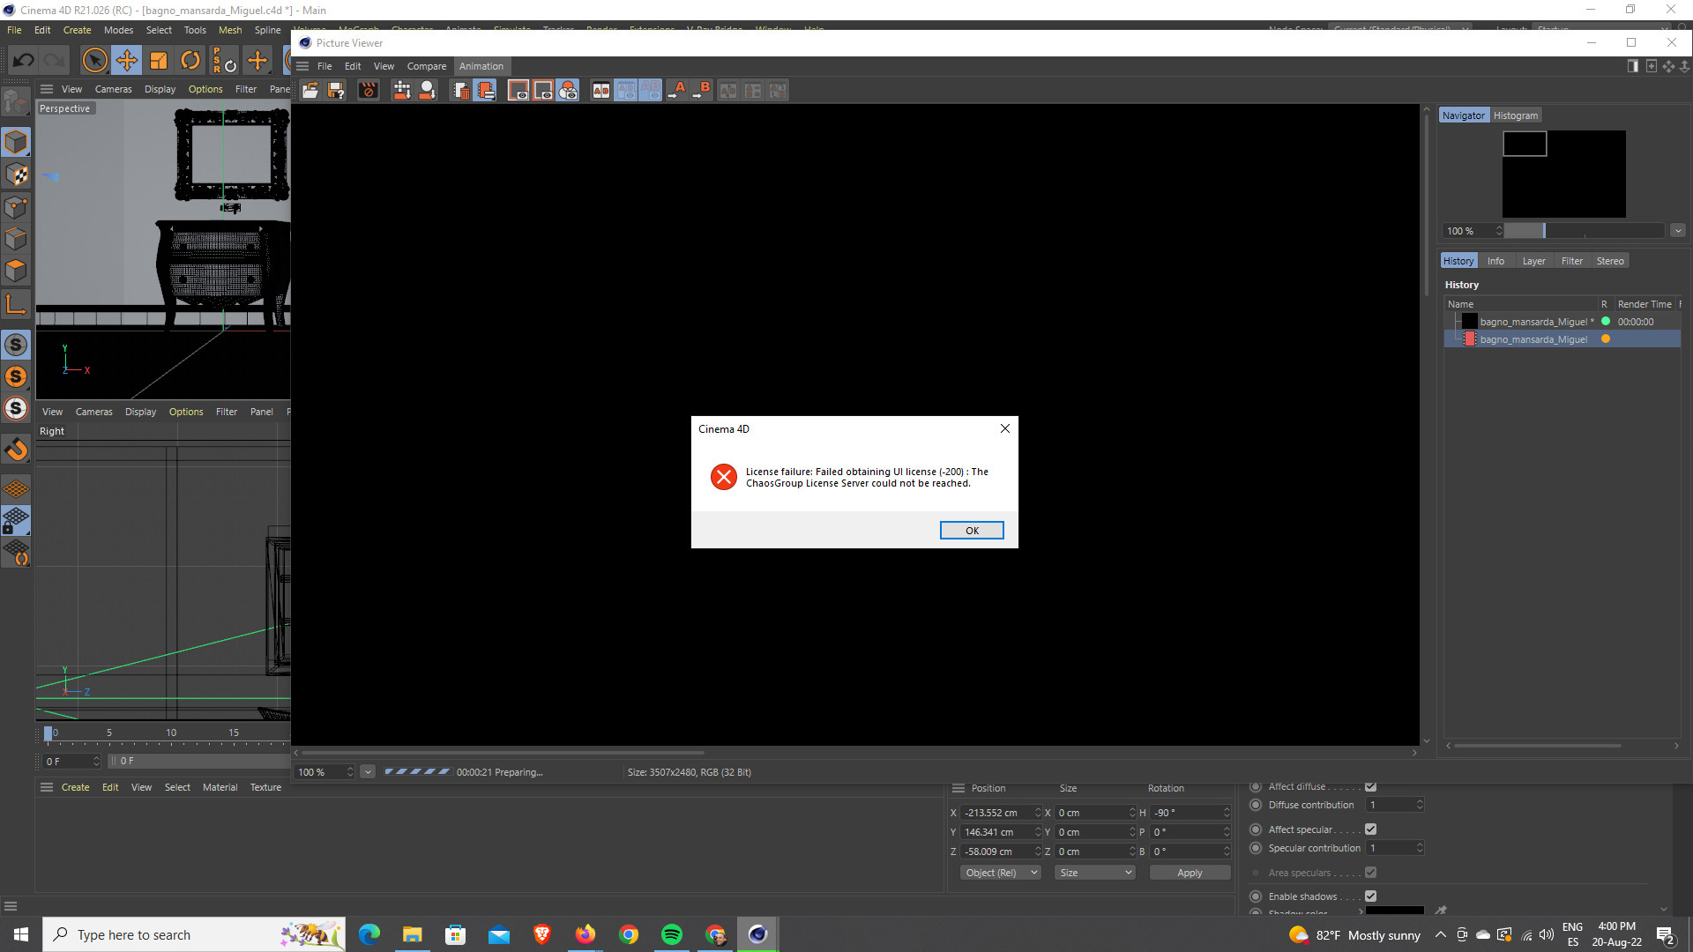Click the Position X value stepper arrows

[1038, 813]
